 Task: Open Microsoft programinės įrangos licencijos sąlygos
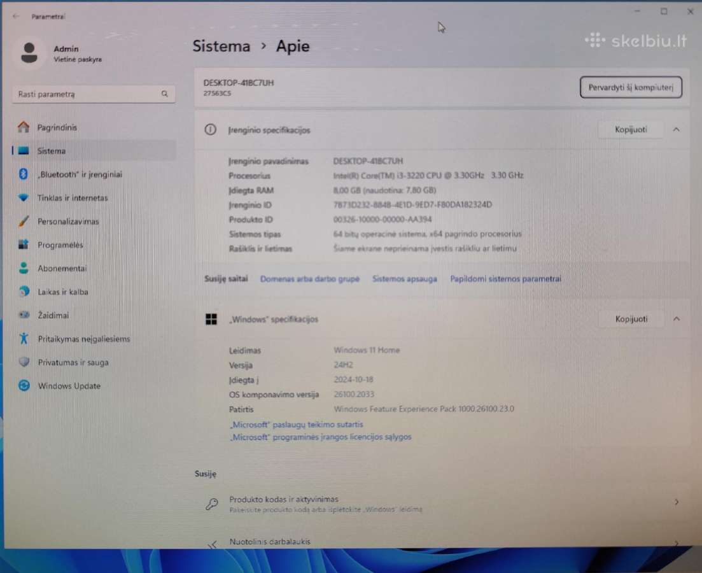pyautogui.click(x=320, y=437)
